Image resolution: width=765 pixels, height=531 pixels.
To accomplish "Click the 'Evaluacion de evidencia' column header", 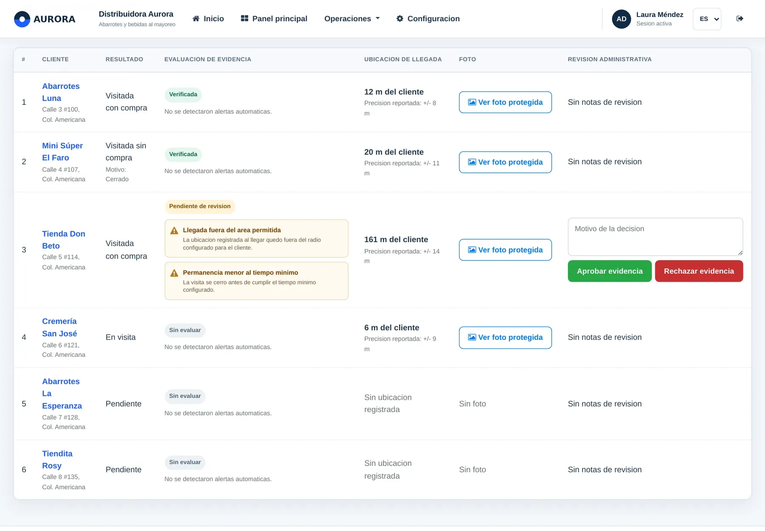I will click(208, 59).
